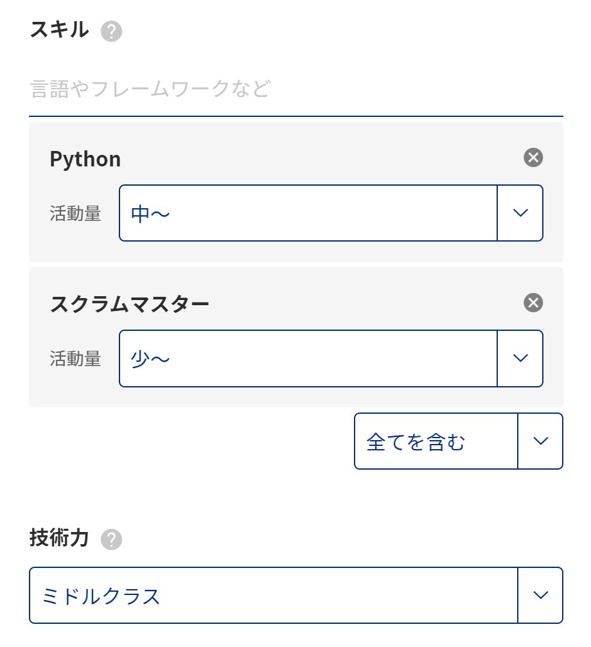Click the スキル section heading

(x=59, y=30)
